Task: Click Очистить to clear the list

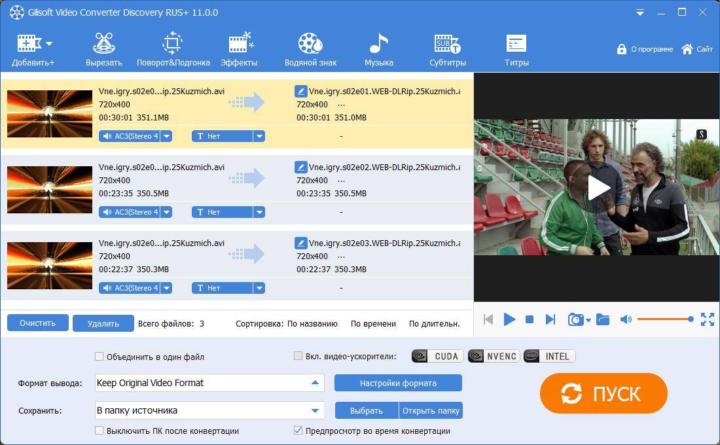Action: coord(38,323)
